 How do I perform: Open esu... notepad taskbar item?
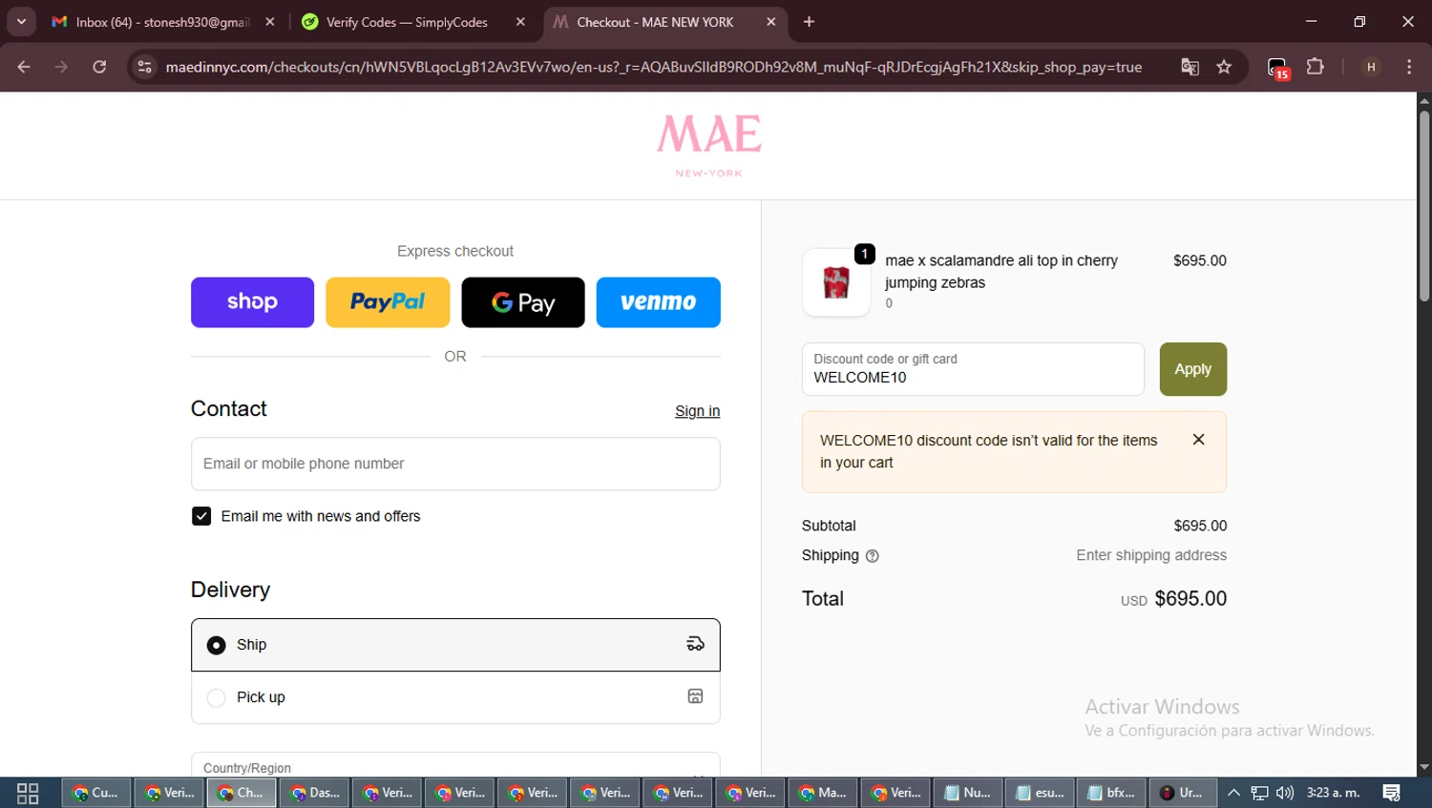point(1040,793)
